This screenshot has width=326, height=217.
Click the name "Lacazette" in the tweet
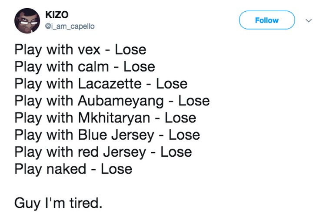(x=111, y=83)
